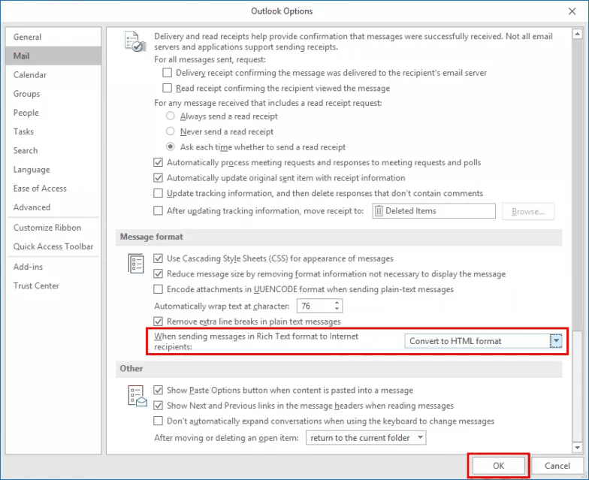Enable Read receipt confirming recipient viewed
This screenshot has height=480, width=589.
(x=167, y=88)
